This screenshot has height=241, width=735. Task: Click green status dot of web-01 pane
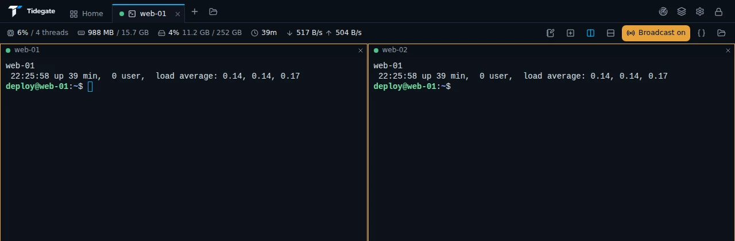coord(8,50)
